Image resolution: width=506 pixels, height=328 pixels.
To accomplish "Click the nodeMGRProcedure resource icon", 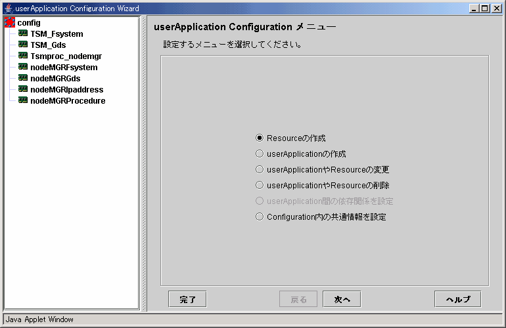I will (23, 100).
